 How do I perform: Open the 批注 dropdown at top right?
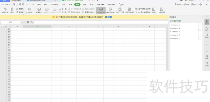click(194, 4)
